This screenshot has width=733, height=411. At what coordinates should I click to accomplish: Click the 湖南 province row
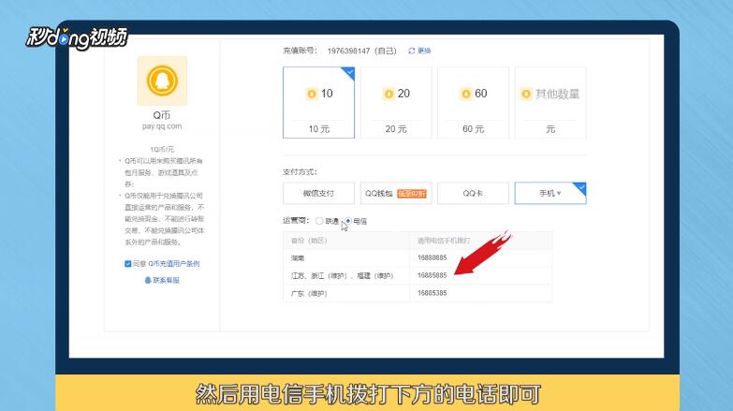418,257
